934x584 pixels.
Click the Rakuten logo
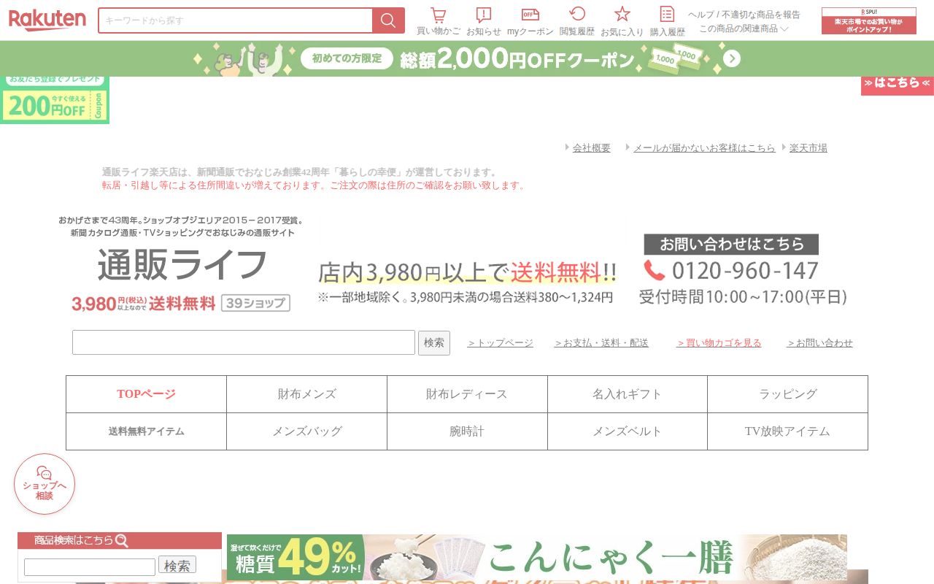(47, 20)
